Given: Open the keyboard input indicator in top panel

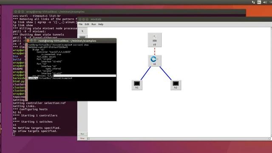Looking at the screenshot, I should coord(259,2).
